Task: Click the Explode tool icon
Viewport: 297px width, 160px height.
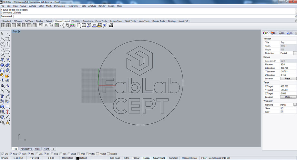Action: tap(7, 76)
